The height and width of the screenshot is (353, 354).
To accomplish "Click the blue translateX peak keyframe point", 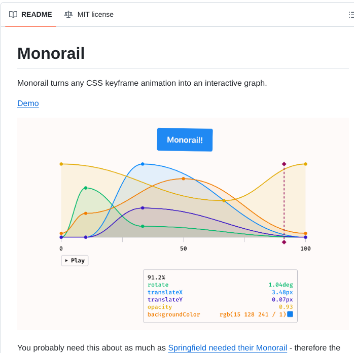I will (143, 164).
